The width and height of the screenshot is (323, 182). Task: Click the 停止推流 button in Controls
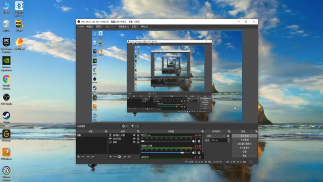tap(244, 136)
